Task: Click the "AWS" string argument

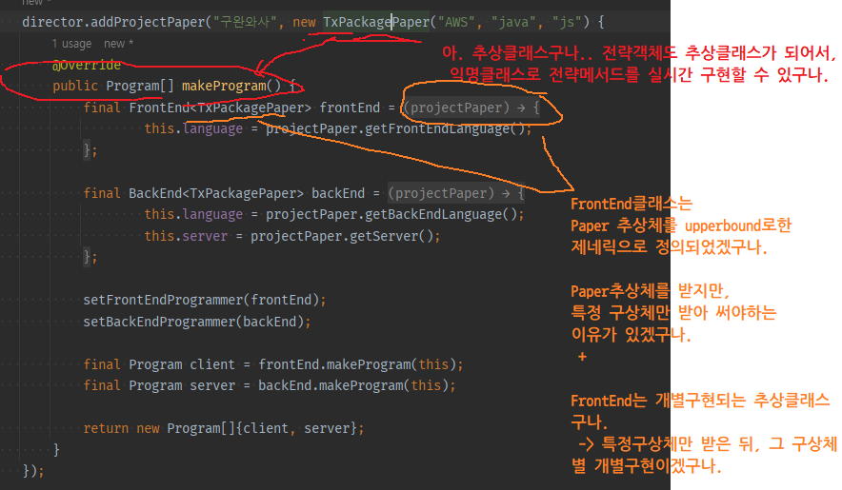Action: (x=456, y=22)
